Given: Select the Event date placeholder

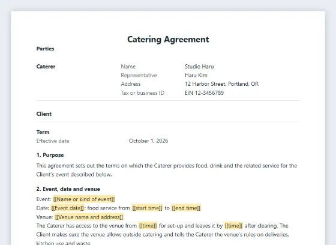Looking at the screenshot, I should click(x=67, y=208).
